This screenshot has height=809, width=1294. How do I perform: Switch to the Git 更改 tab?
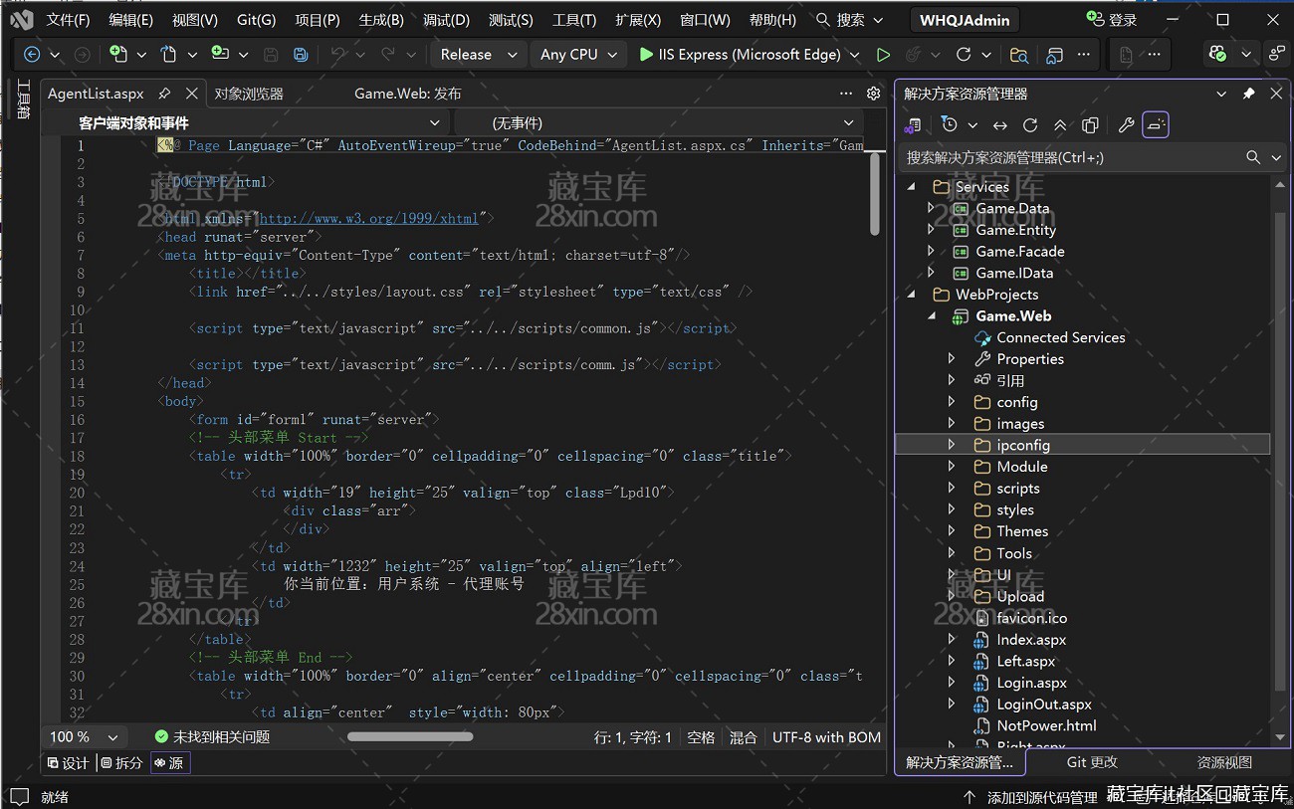(1092, 762)
